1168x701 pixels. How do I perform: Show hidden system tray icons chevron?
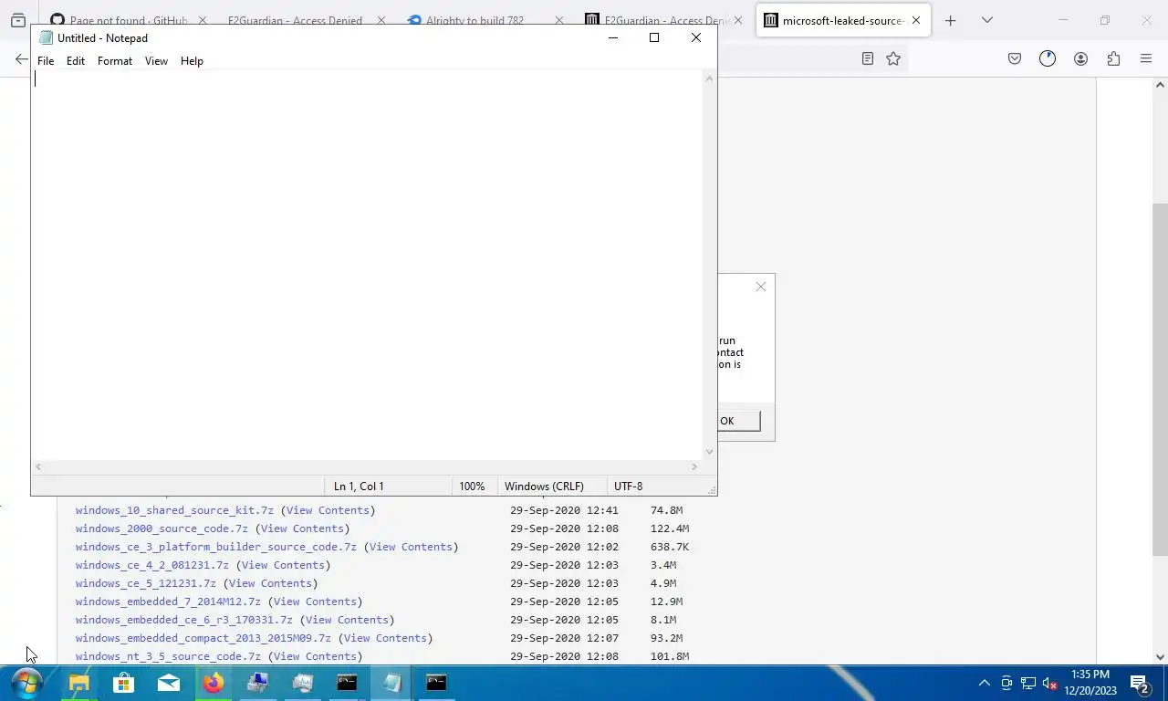tap(984, 683)
